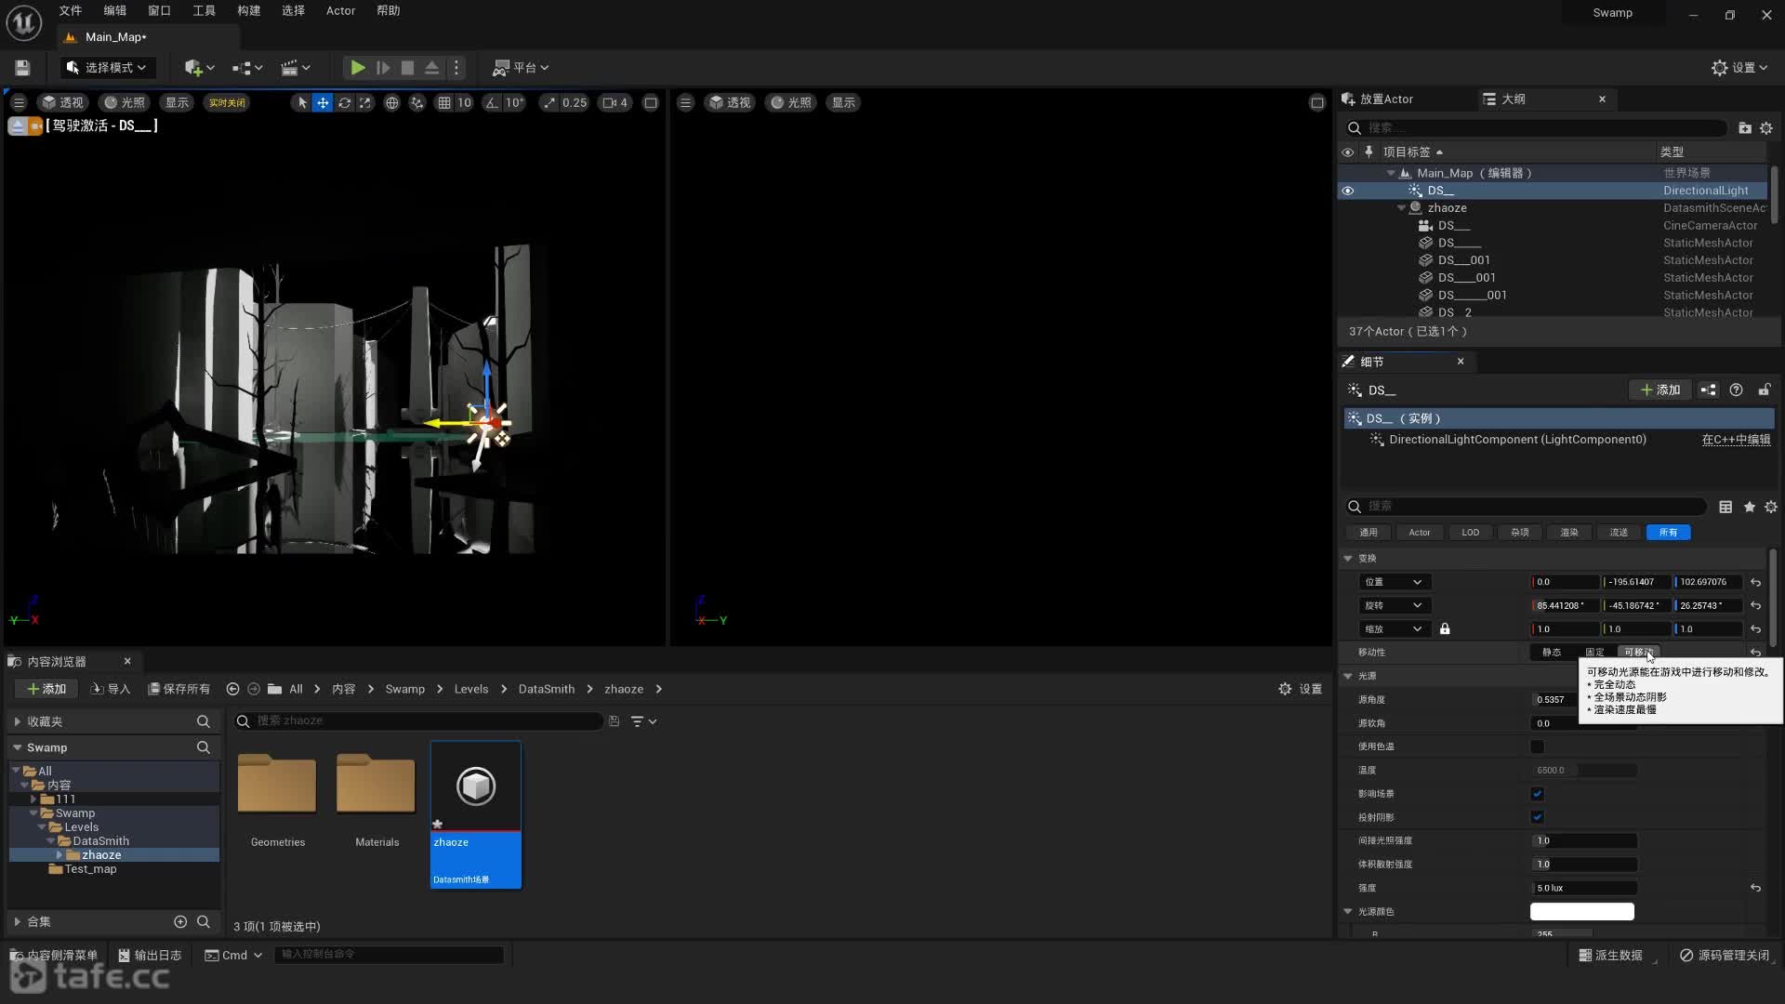Click the camera speed icon
The width and height of the screenshot is (1785, 1004).
coord(610,103)
